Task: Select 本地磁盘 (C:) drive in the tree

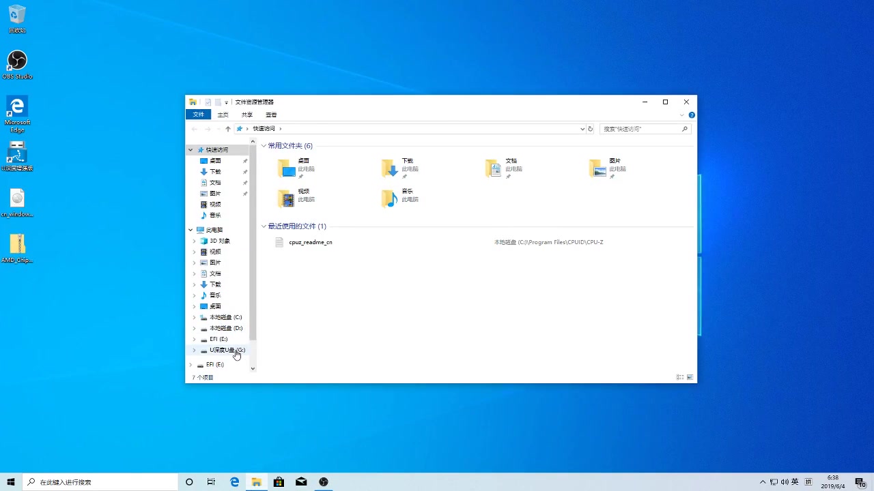Action: point(225,317)
